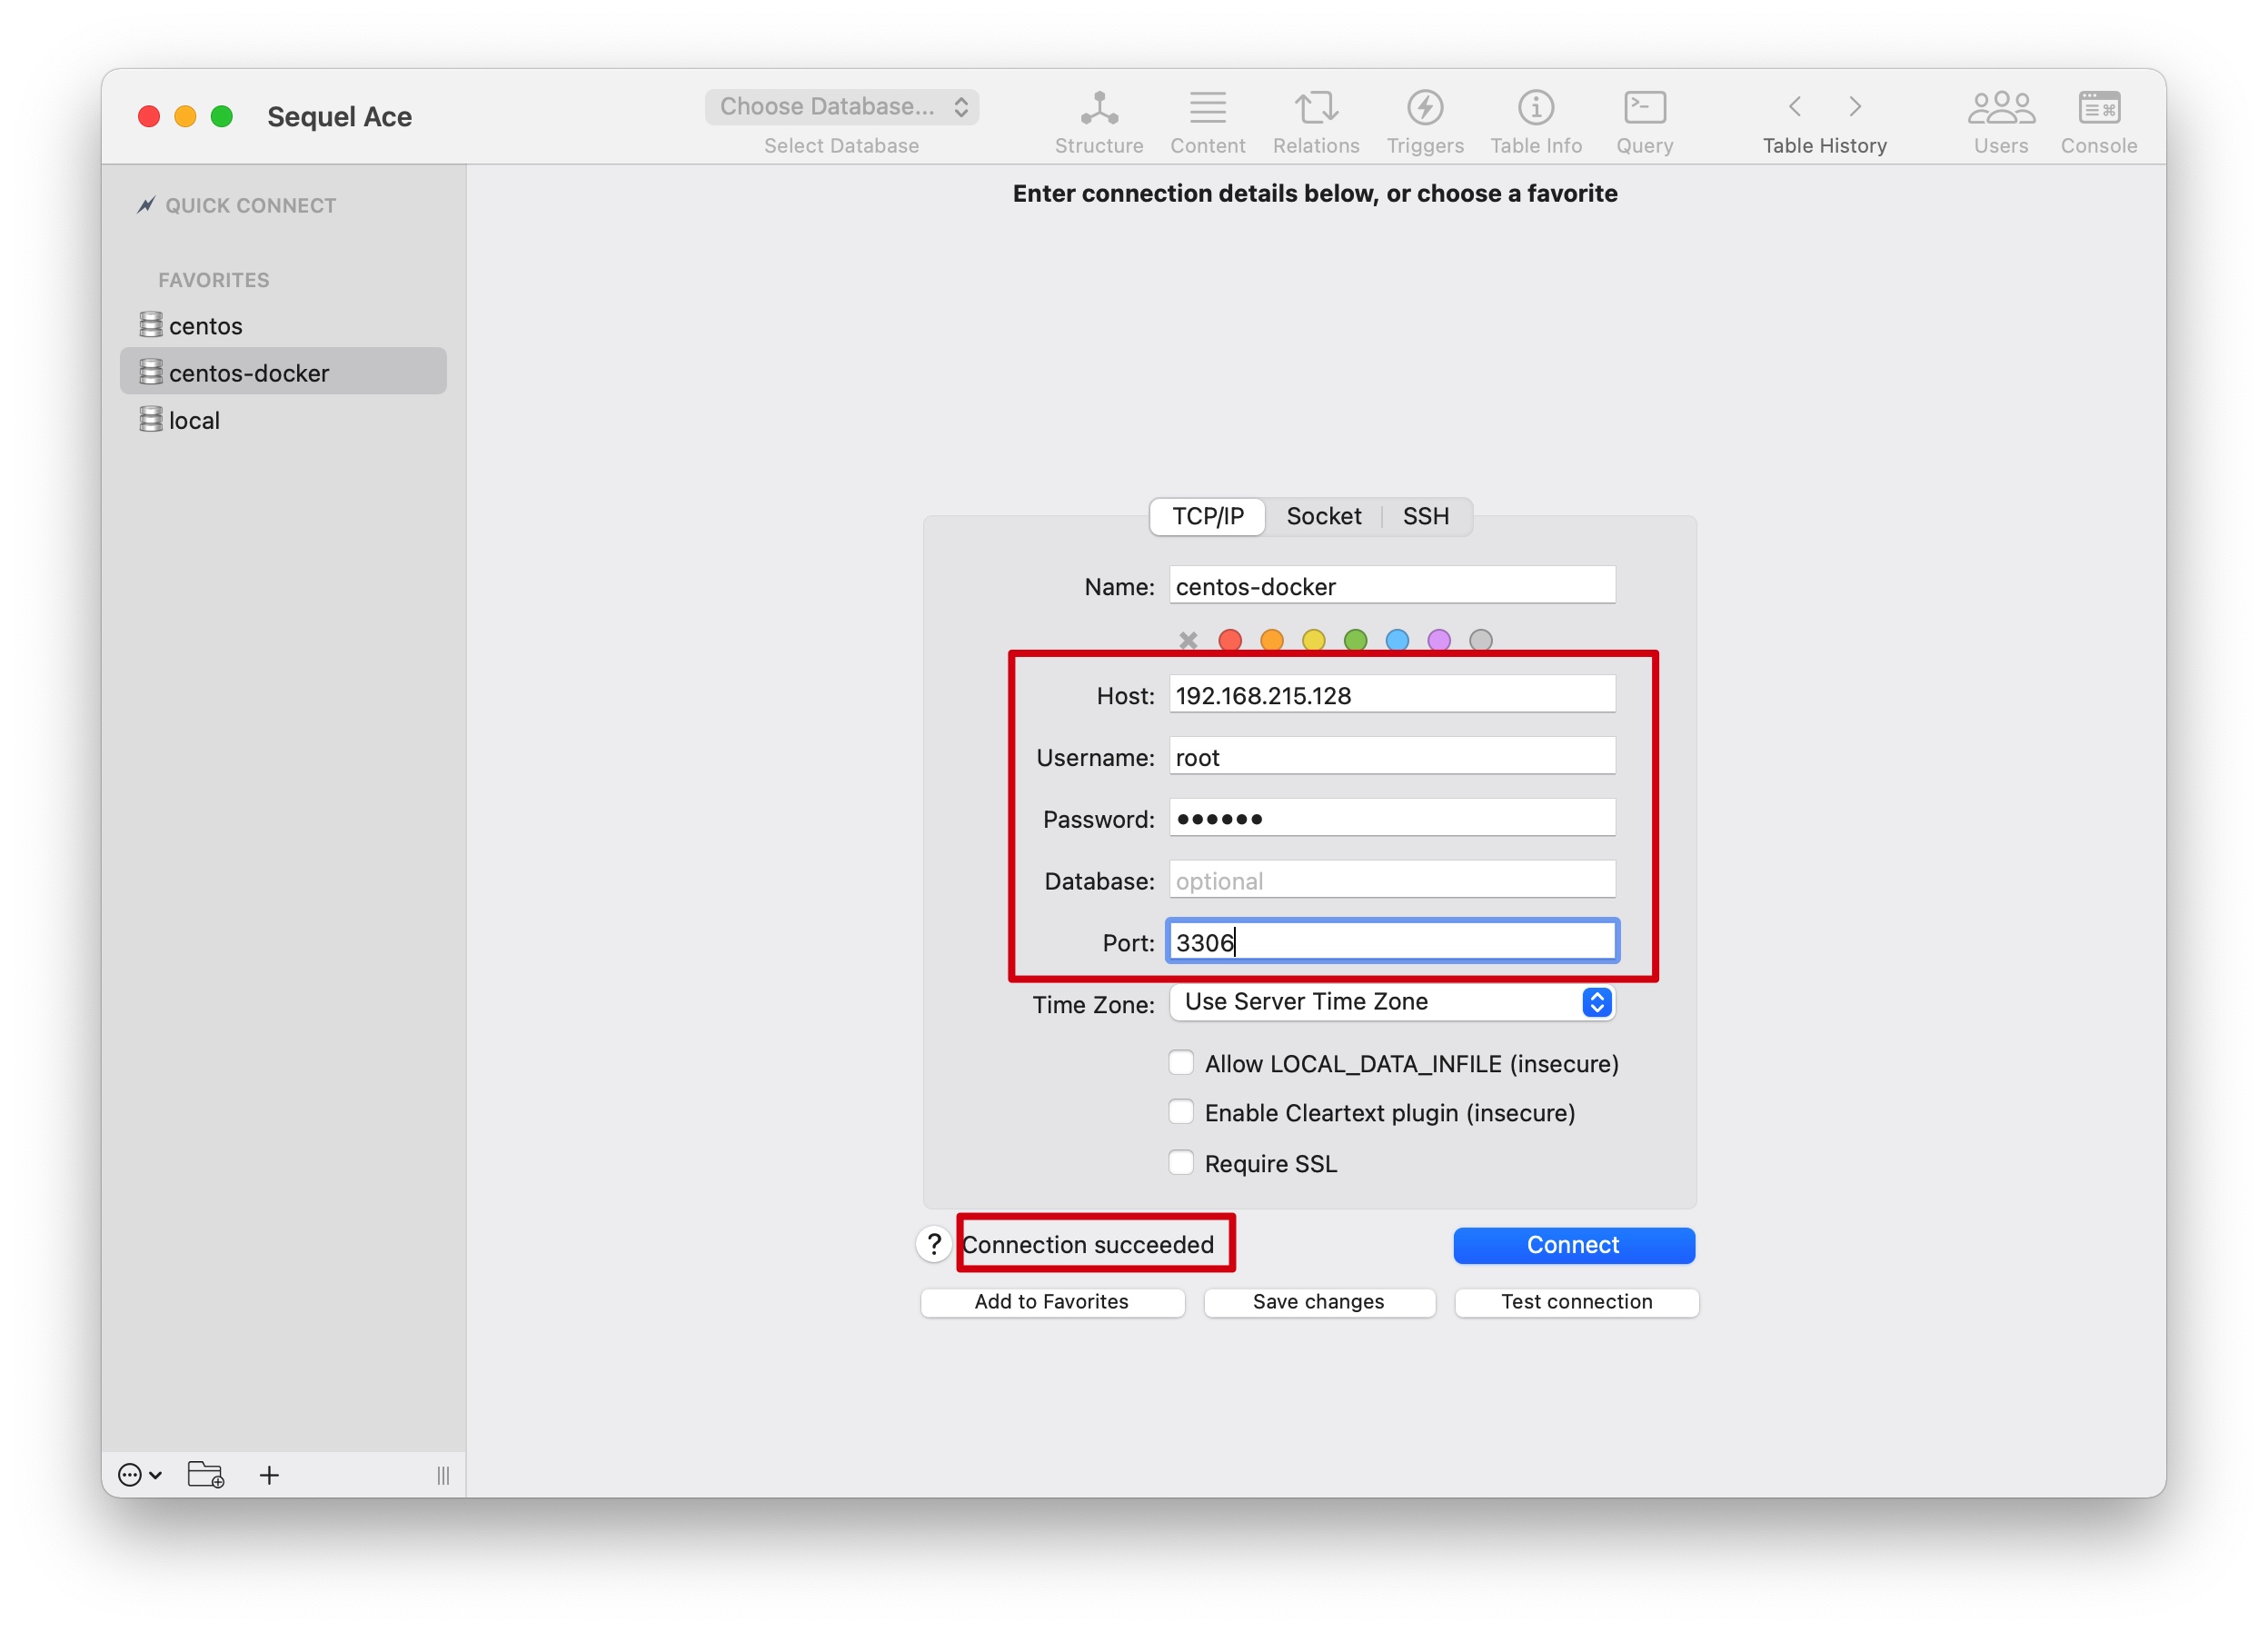
Task: Go forward in Table History
Action: pos(1855,106)
